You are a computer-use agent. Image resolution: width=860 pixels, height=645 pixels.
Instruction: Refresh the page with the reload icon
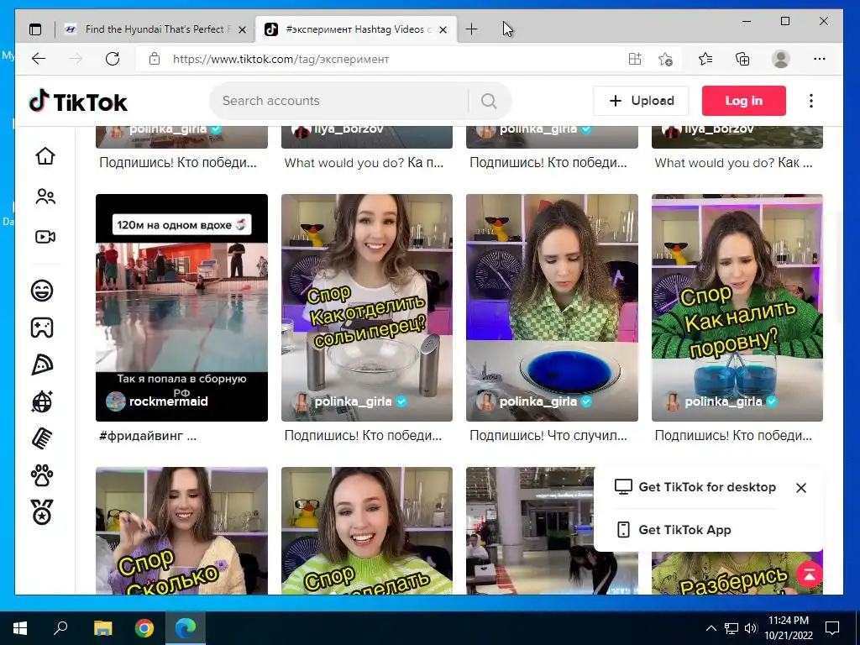[x=113, y=59]
